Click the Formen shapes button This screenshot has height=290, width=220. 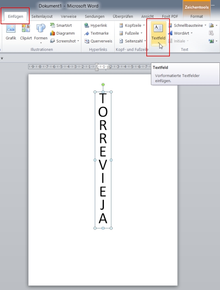pyautogui.click(x=41, y=29)
